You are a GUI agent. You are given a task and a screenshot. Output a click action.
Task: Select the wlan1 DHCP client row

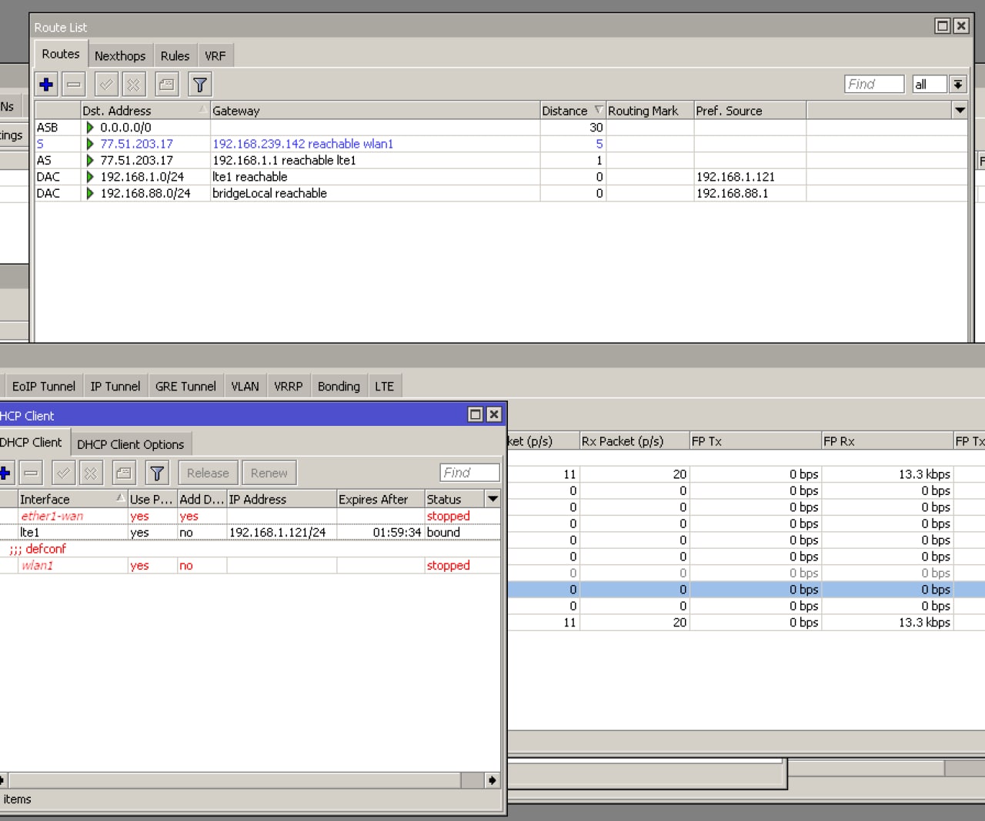(x=250, y=565)
